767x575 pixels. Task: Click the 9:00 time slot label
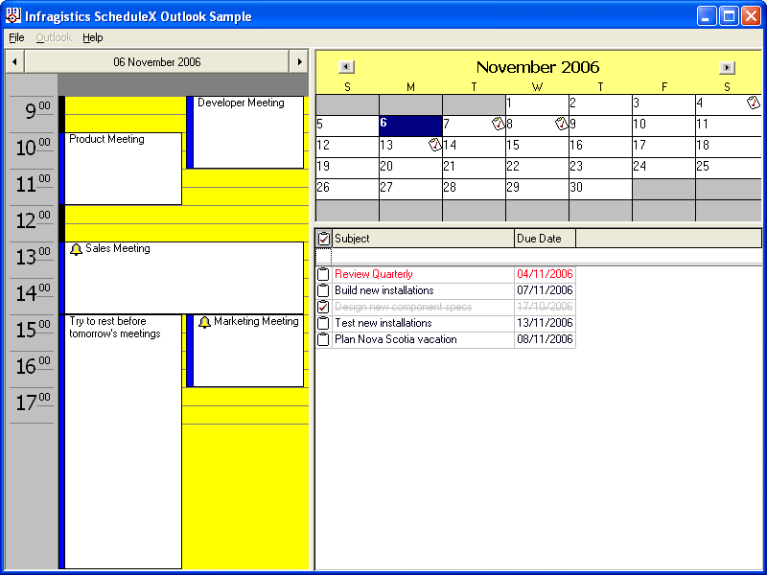[37, 111]
